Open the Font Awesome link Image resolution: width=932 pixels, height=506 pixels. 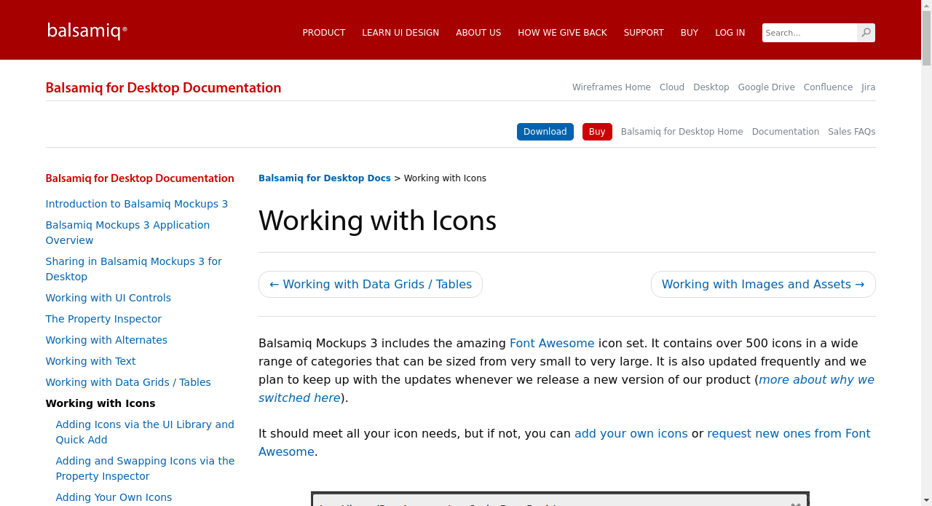click(552, 343)
